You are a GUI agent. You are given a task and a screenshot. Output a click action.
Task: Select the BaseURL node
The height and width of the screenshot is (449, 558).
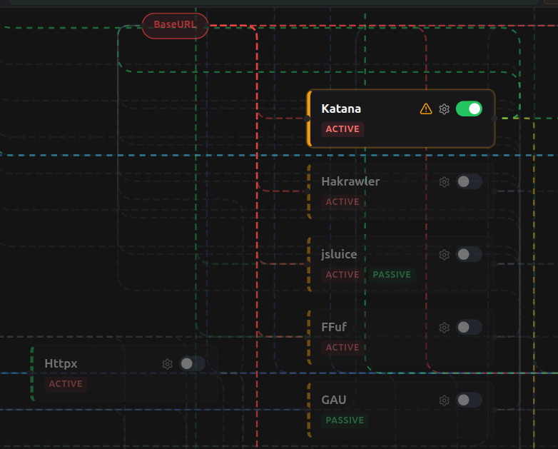tap(175, 26)
